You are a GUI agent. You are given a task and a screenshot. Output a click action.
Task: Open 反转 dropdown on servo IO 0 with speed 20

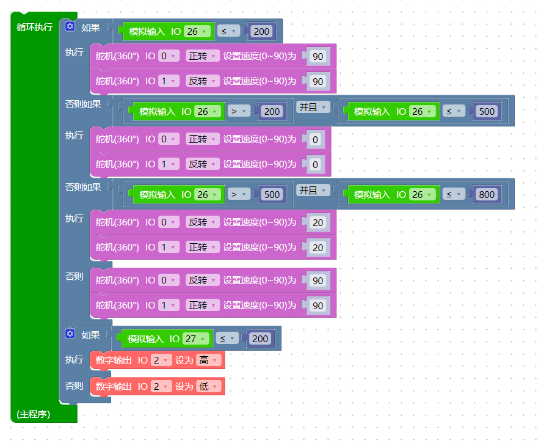(x=203, y=222)
